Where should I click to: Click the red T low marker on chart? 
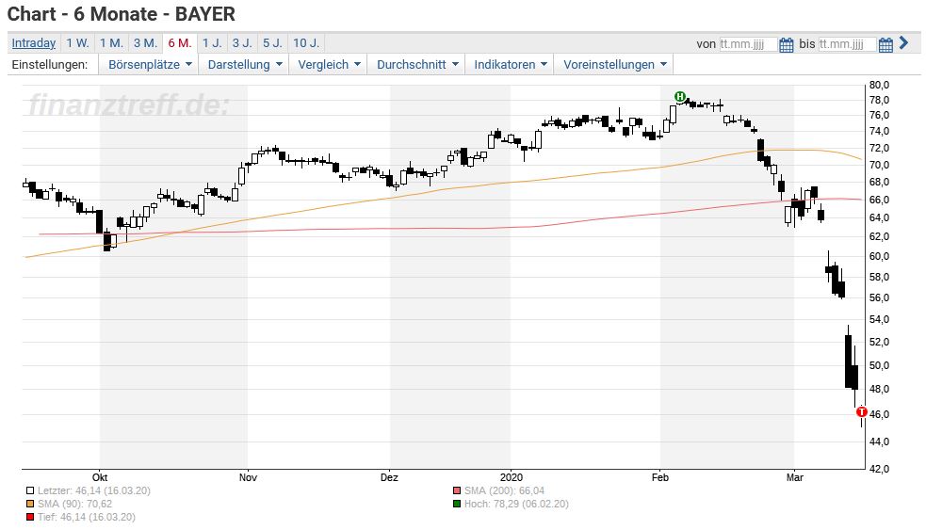[862, 411]
